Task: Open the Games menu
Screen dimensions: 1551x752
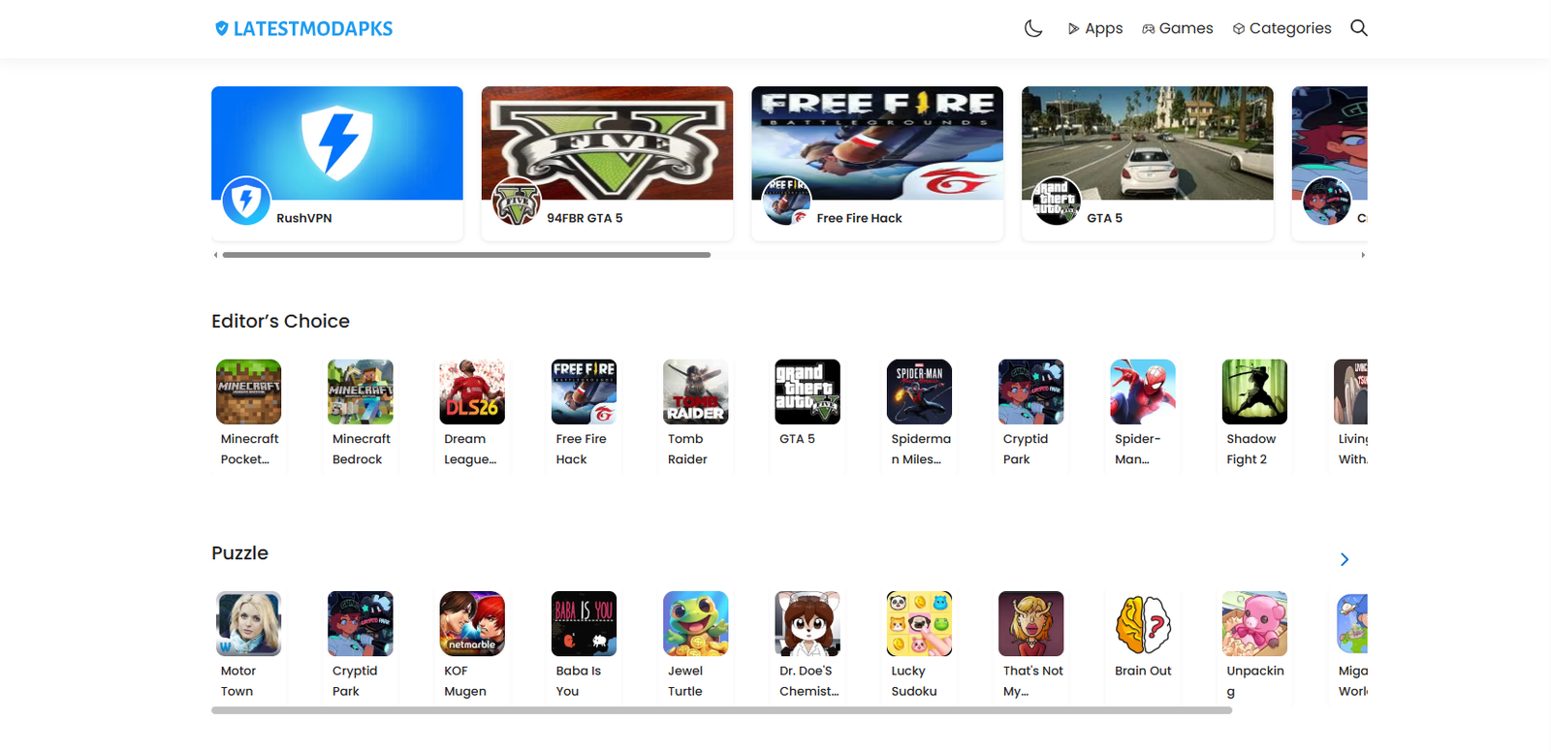Action: click(1178, 28)
